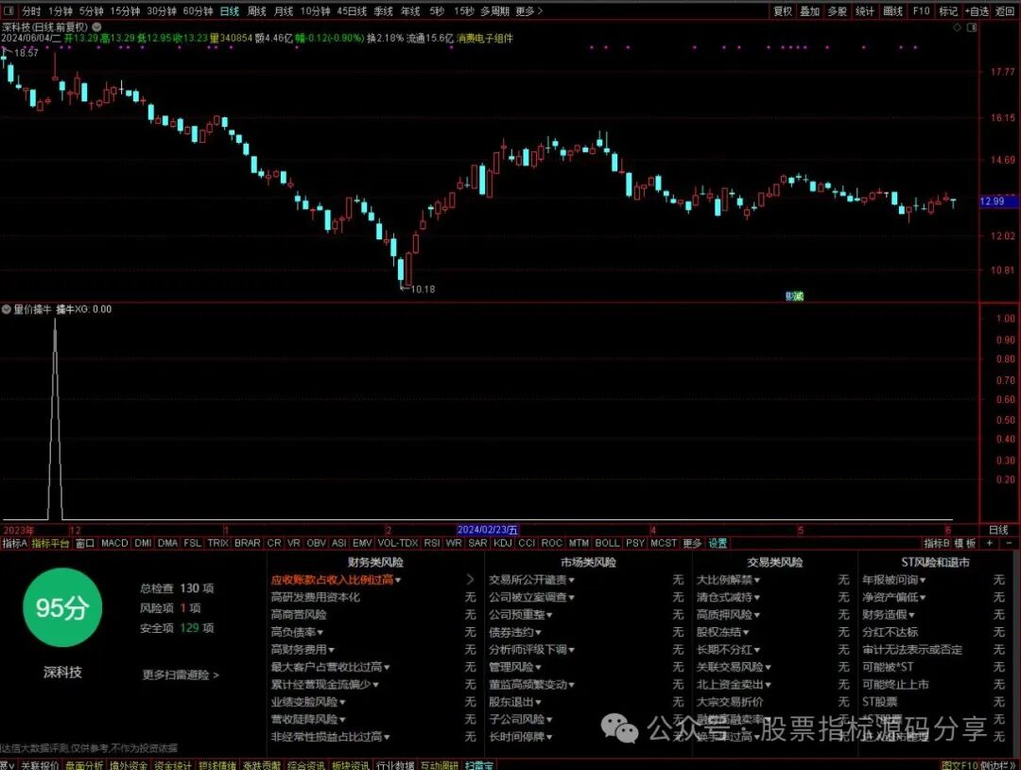The width and height of the screenshot is (1021, 770).
Task: Switch to 综合资讯 bottom tab
Action: pyautogui.click(x=305, y=764)
